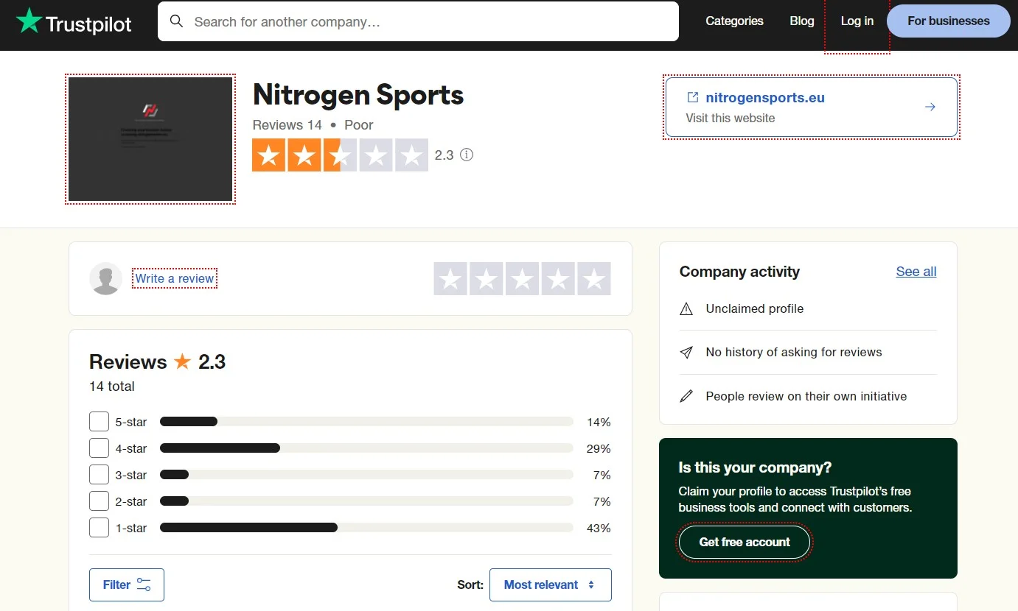
Task: Click the 4-star percentage bar
Action: point(366,448)
